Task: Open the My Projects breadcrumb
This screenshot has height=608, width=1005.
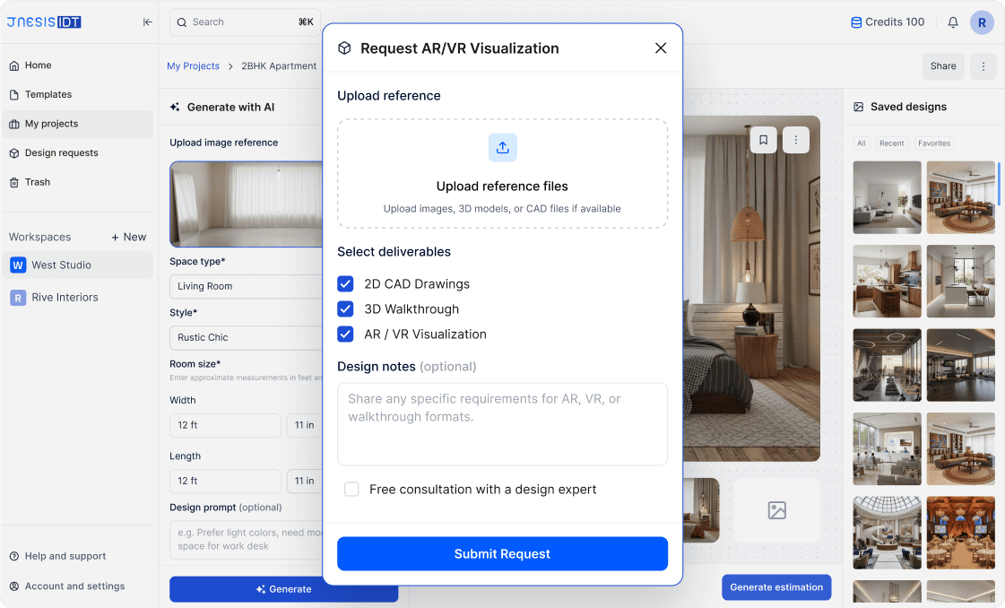Action: (193, 66)
